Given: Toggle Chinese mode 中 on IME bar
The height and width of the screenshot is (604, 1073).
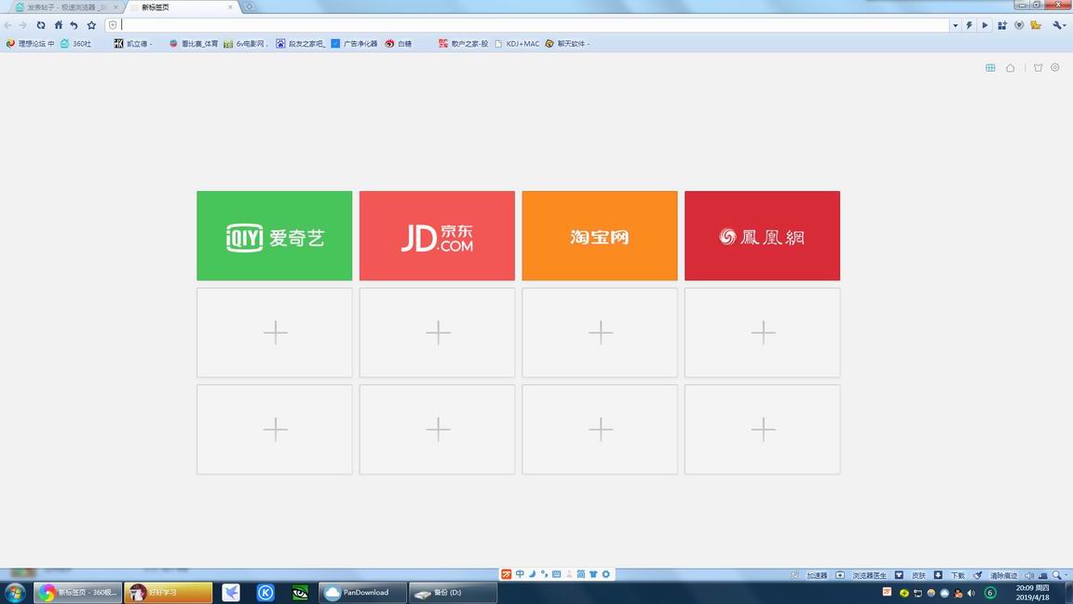Looking at the screenshot, I should (520, 574).
